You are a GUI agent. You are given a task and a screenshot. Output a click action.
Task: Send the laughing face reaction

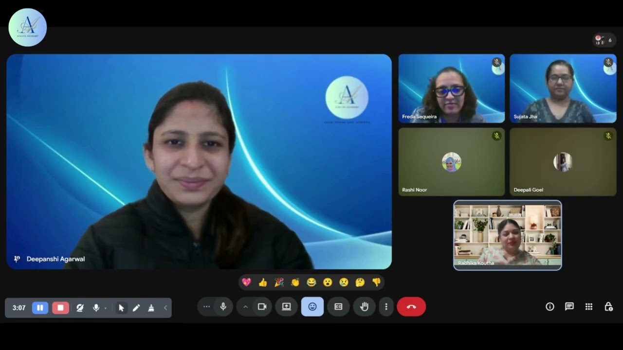pos(311,282)
